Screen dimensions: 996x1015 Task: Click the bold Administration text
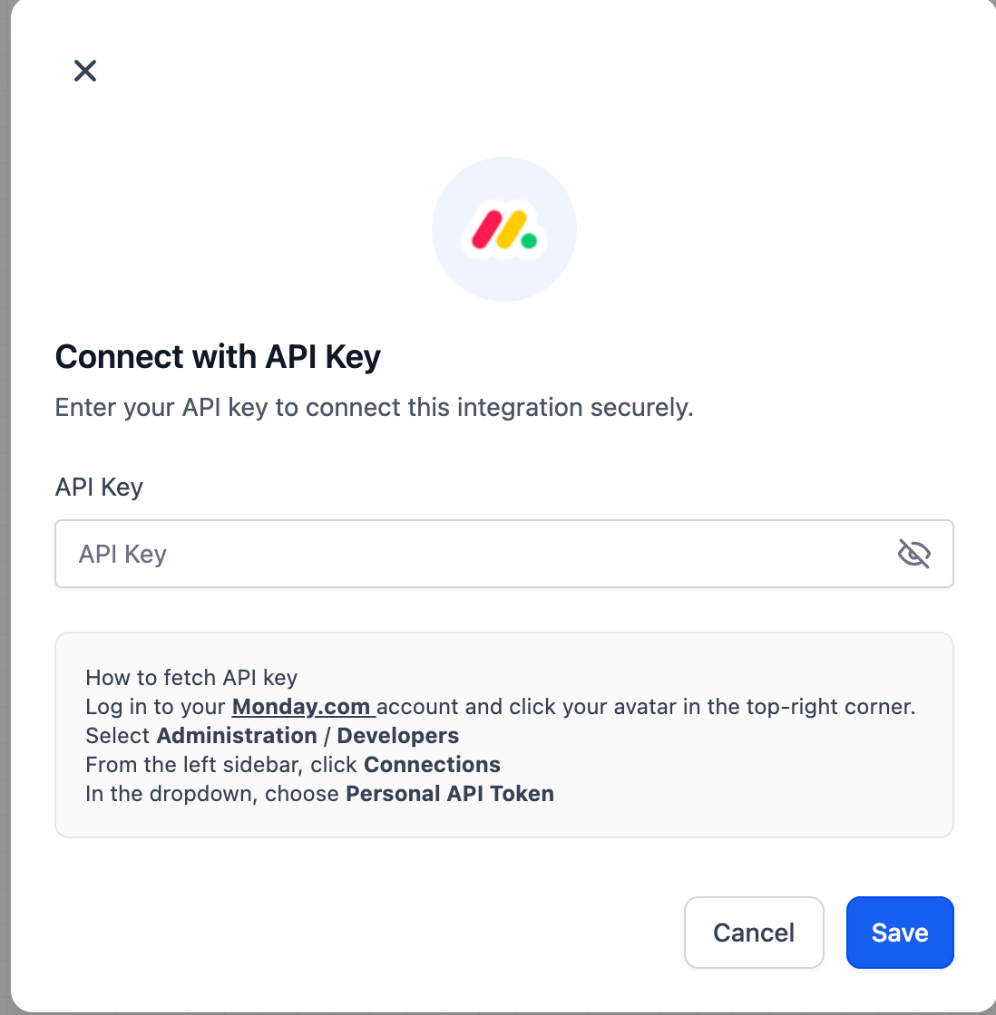pyautogui.click(x=237, y=736)
